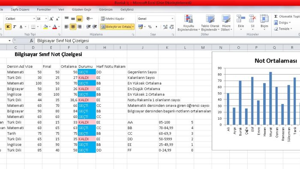This screenshot has height=169, width=300.
Task: Apply comma thousands separator style
Action: click(x=156, y=27)
